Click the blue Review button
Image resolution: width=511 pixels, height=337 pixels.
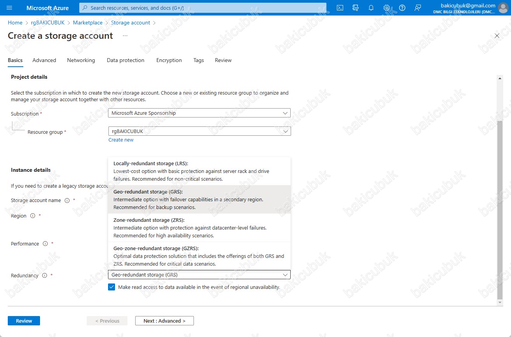[24, 321]
